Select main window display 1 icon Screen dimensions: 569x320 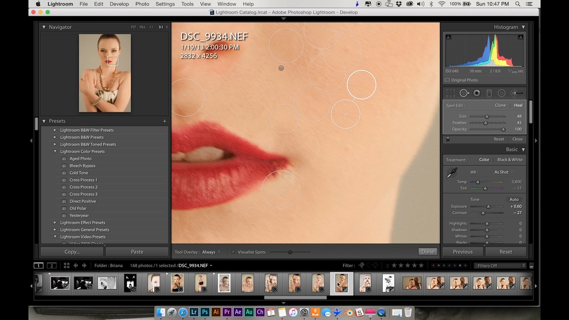point(39,265)
